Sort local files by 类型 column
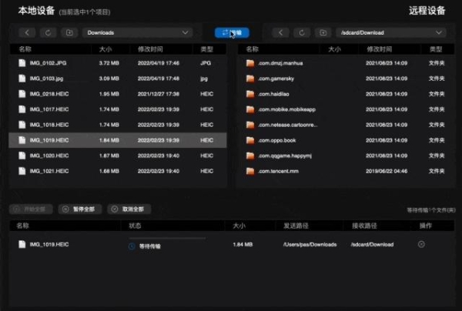The image size is (462, 311). click(207, 49)
